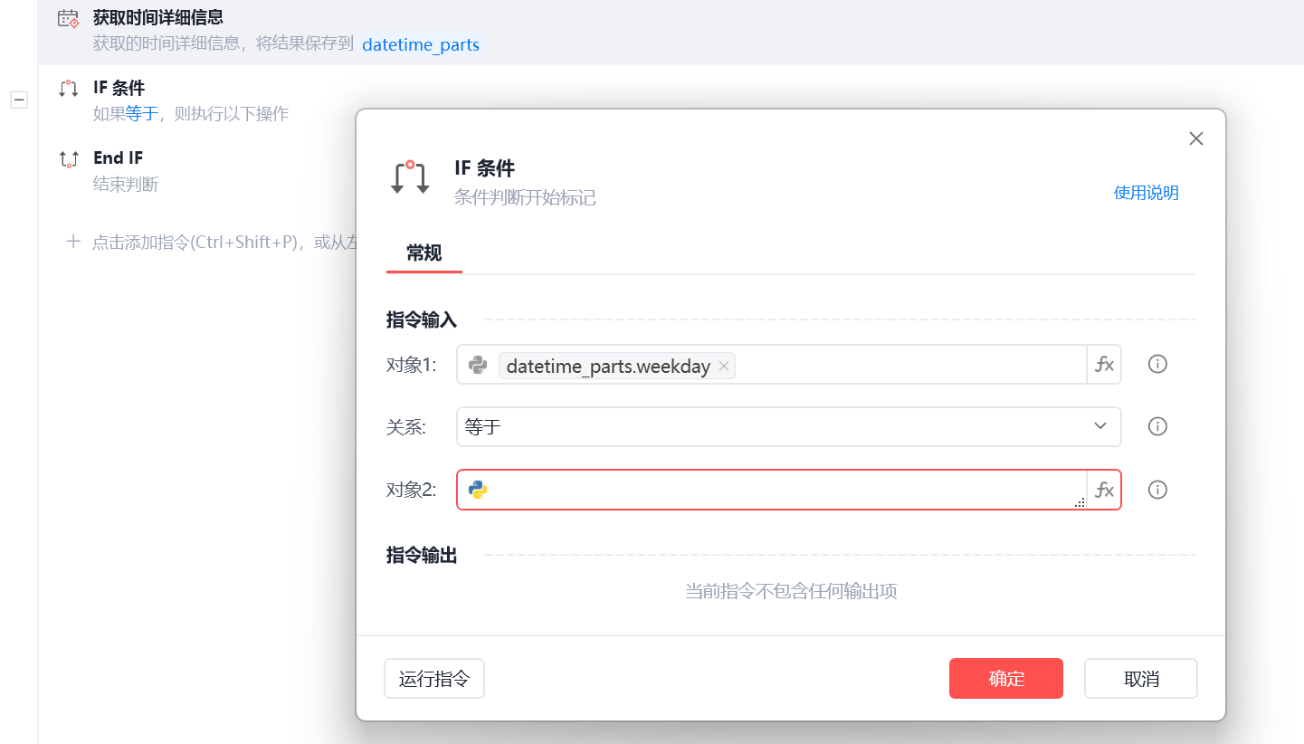Click the End IF step icon
The height and width of the screenshot is (744, 1304).
68,159
